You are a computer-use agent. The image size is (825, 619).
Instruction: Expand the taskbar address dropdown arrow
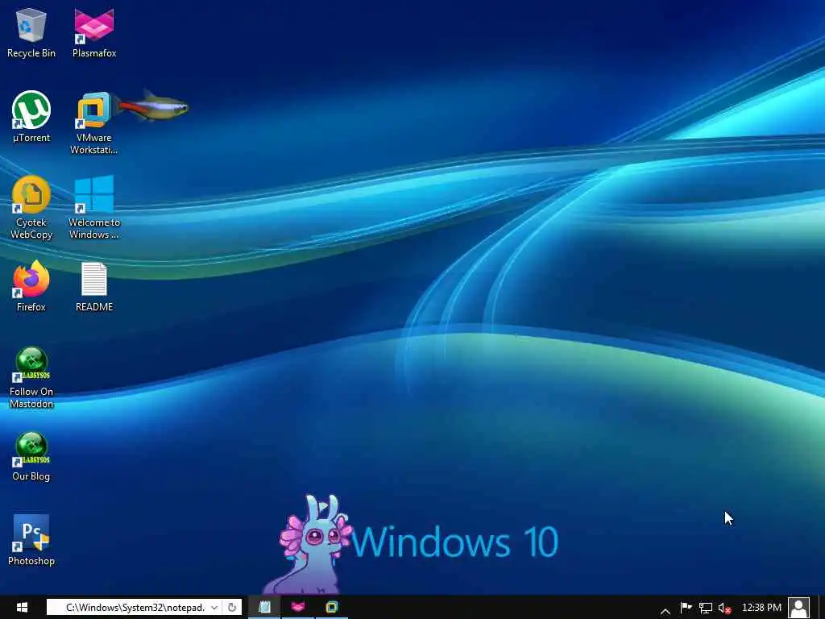coord(214,608)
